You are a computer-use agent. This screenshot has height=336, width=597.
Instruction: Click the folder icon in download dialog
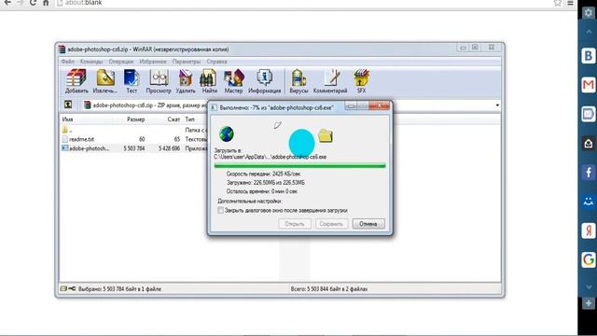point(326,135)
